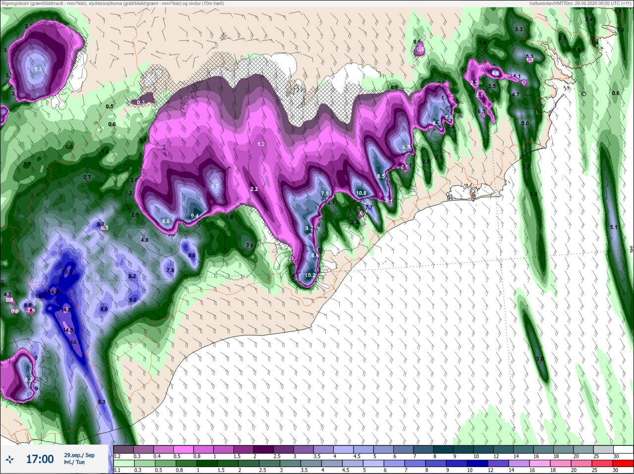Click the date text 29.sep./ Sep
This screenshot has height=474, width=634.
point(79,455)
